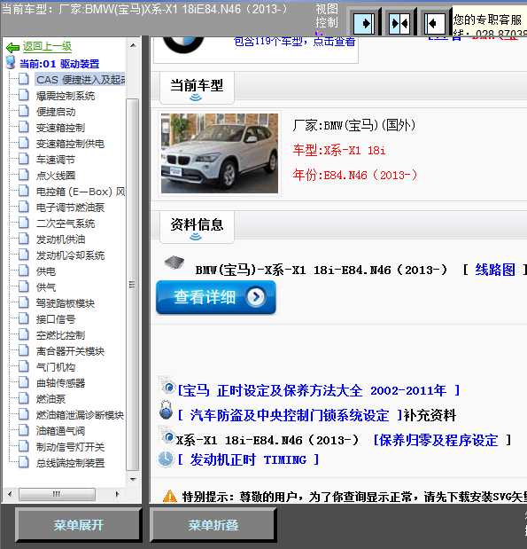Select 离合器开关模块 item
Image resolution: width=527 pixels, height=549 pixels.
pos(70,351)
